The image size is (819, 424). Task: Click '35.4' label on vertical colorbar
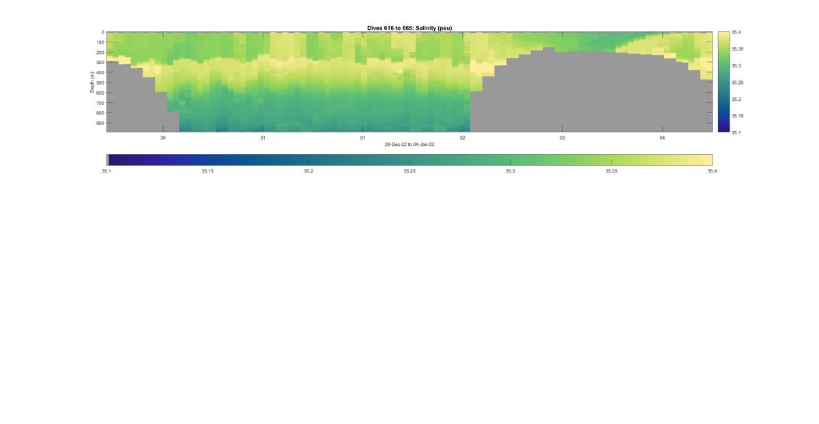pos(737,32)
